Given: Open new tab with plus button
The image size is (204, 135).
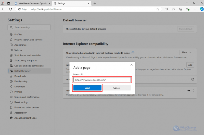Looking at the screenshot, I should (95, 3).
